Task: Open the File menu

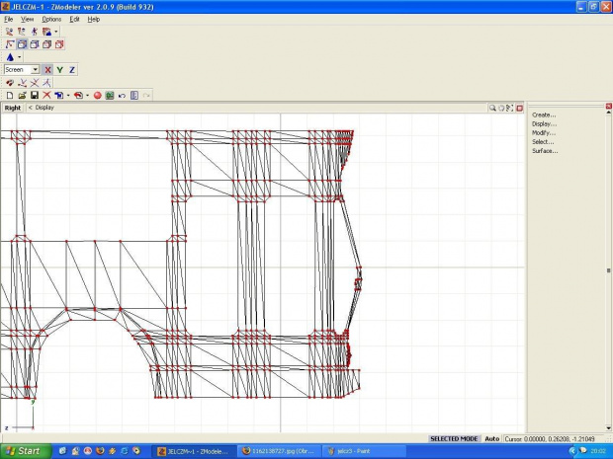Action: pos(8,19)
